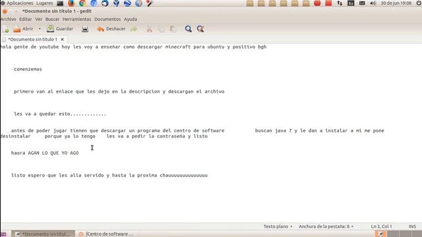
Task: Create a new document with toolbar icon
Action: [6, 29]
